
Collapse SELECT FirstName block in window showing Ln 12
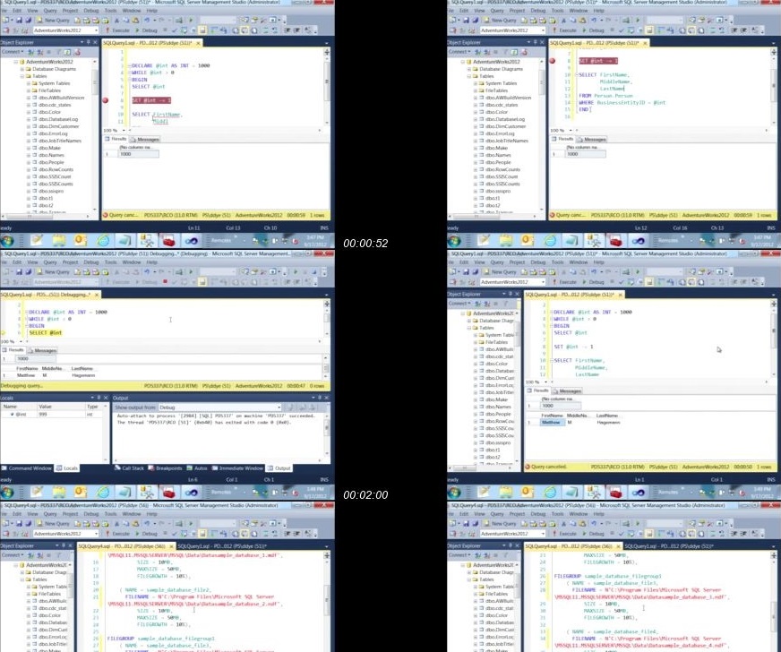[x=577, y=74]
